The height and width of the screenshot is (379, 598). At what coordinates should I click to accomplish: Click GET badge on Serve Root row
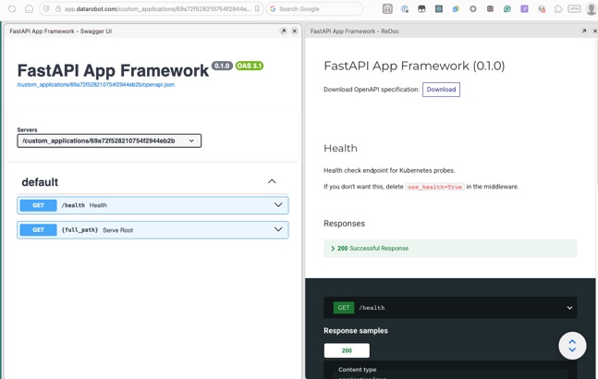point(38,230)
